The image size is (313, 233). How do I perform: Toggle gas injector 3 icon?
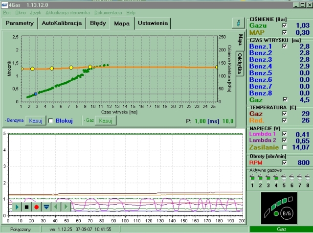coord(268,178)
